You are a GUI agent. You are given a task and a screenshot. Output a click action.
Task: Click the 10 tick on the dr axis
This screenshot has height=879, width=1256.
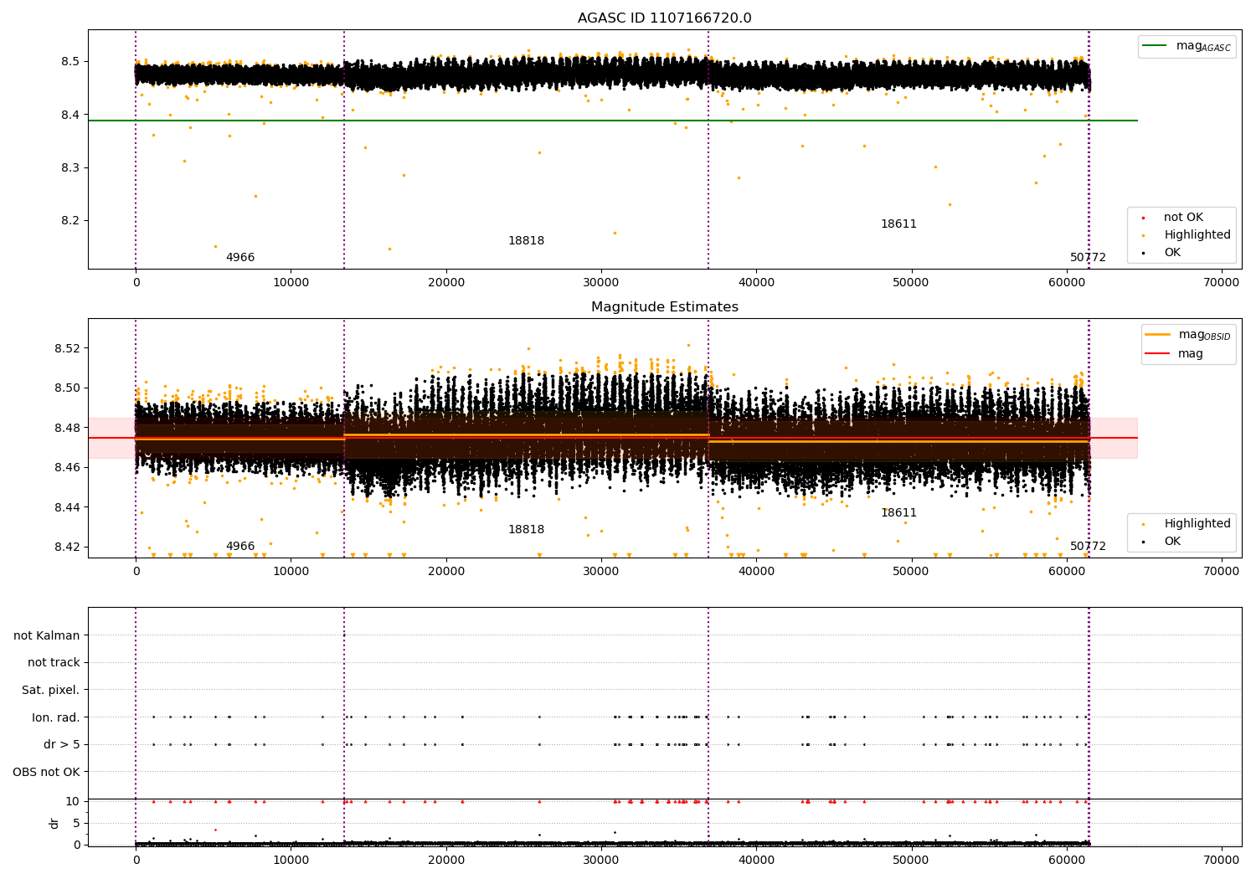coord(73,801)
